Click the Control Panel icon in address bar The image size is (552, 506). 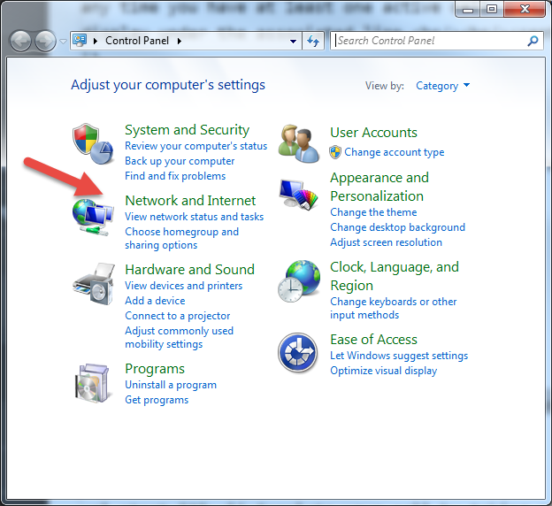click(x=80, y=41)
